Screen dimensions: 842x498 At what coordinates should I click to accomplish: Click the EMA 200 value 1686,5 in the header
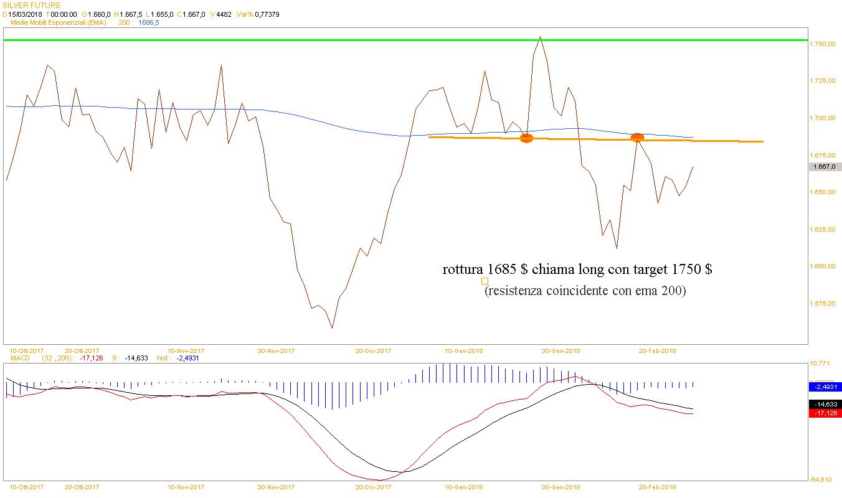[148, 22]
